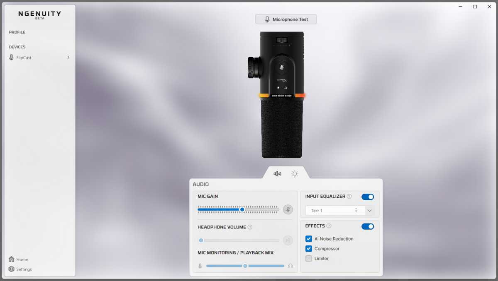Disable the Input Equalizer toggle
Viewport: 498px width, 281px height.
point(367,197)
